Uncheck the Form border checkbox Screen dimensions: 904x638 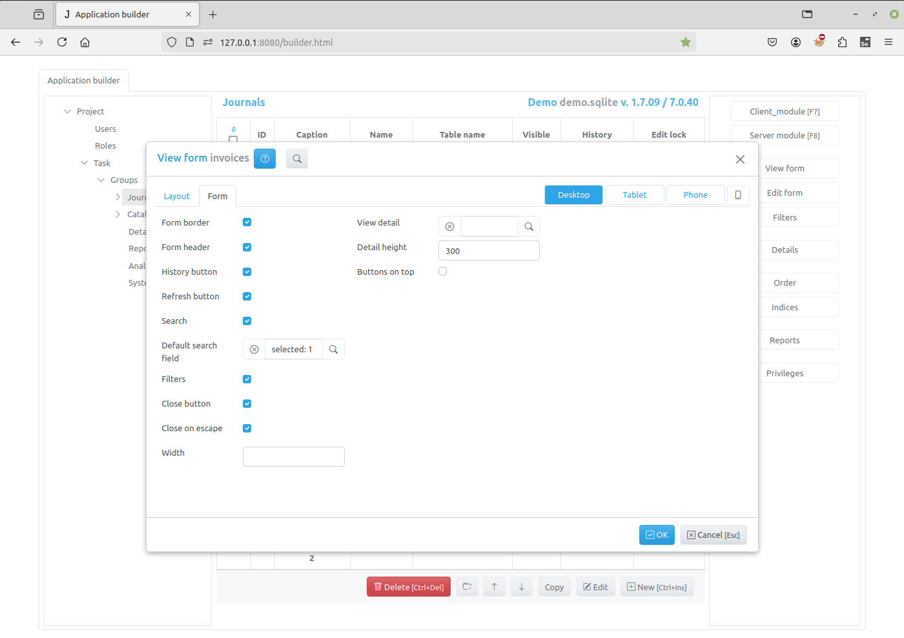[x=247, y=222]
